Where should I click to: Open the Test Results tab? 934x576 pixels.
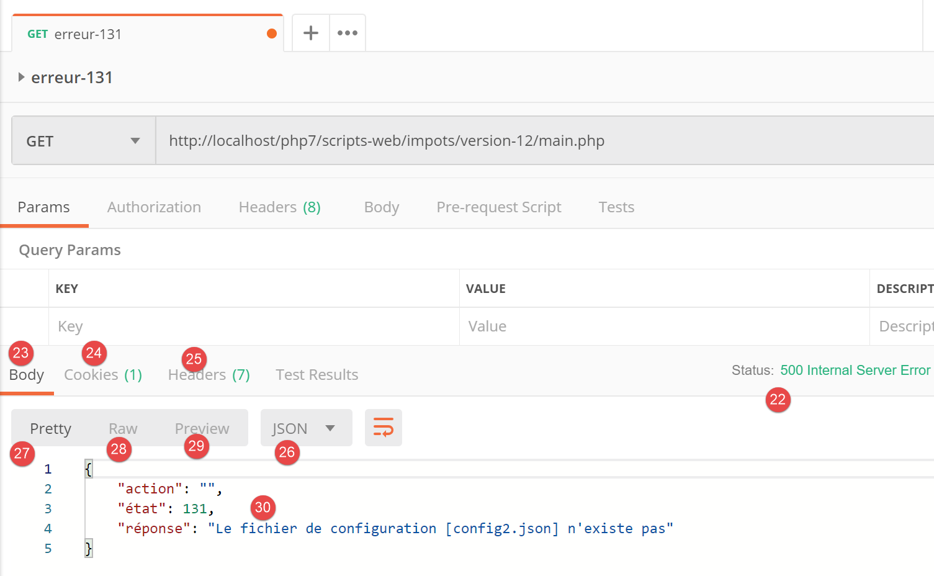click(317, 375)
